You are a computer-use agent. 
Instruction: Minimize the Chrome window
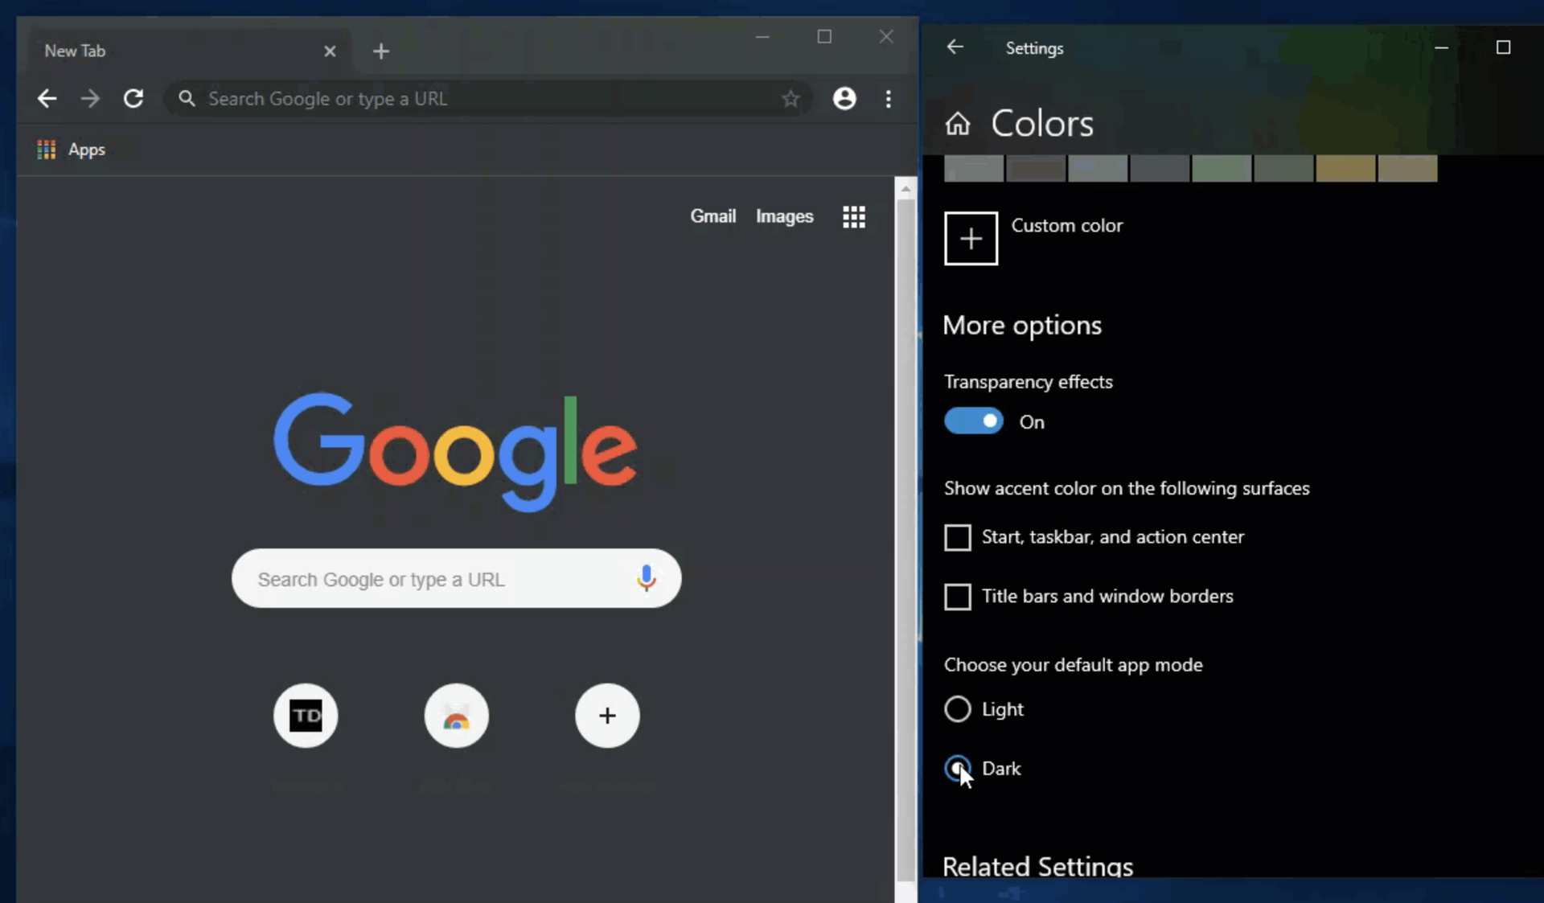point(762,37)
